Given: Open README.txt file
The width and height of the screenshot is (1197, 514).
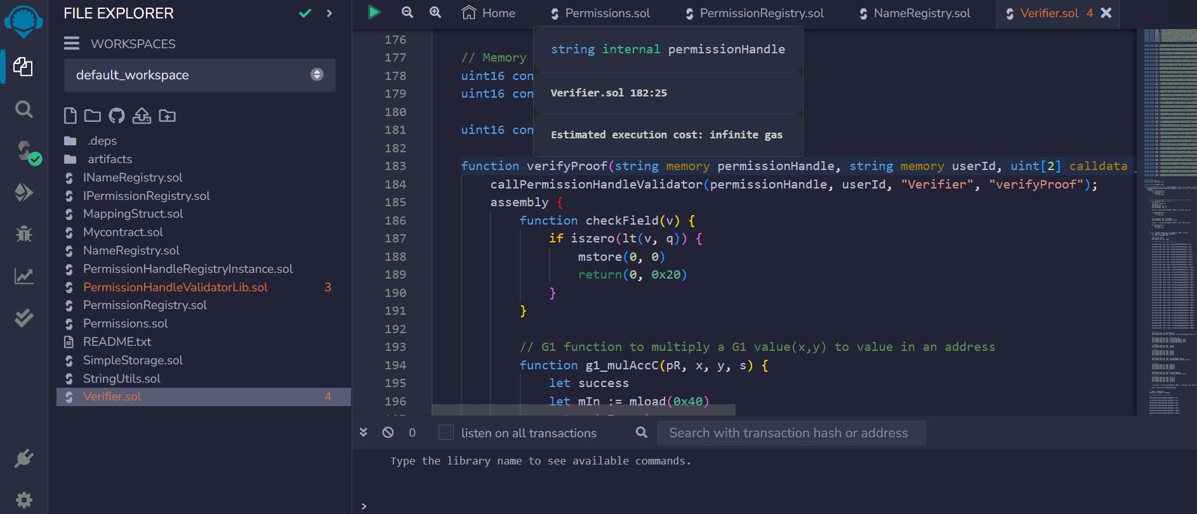Looking at the screenshot, I should (117, 342).
